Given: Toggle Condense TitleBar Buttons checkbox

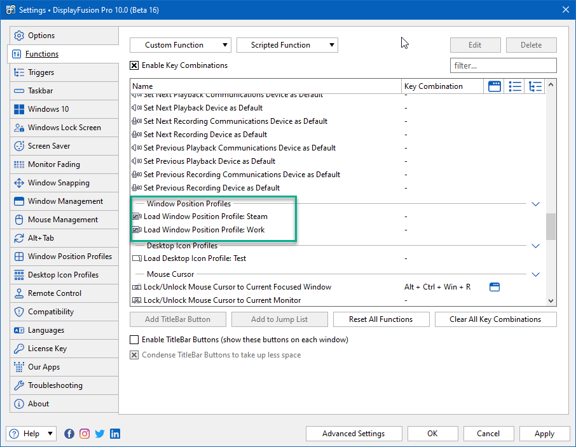Looking at the screenshot, I should pos(134,355).
